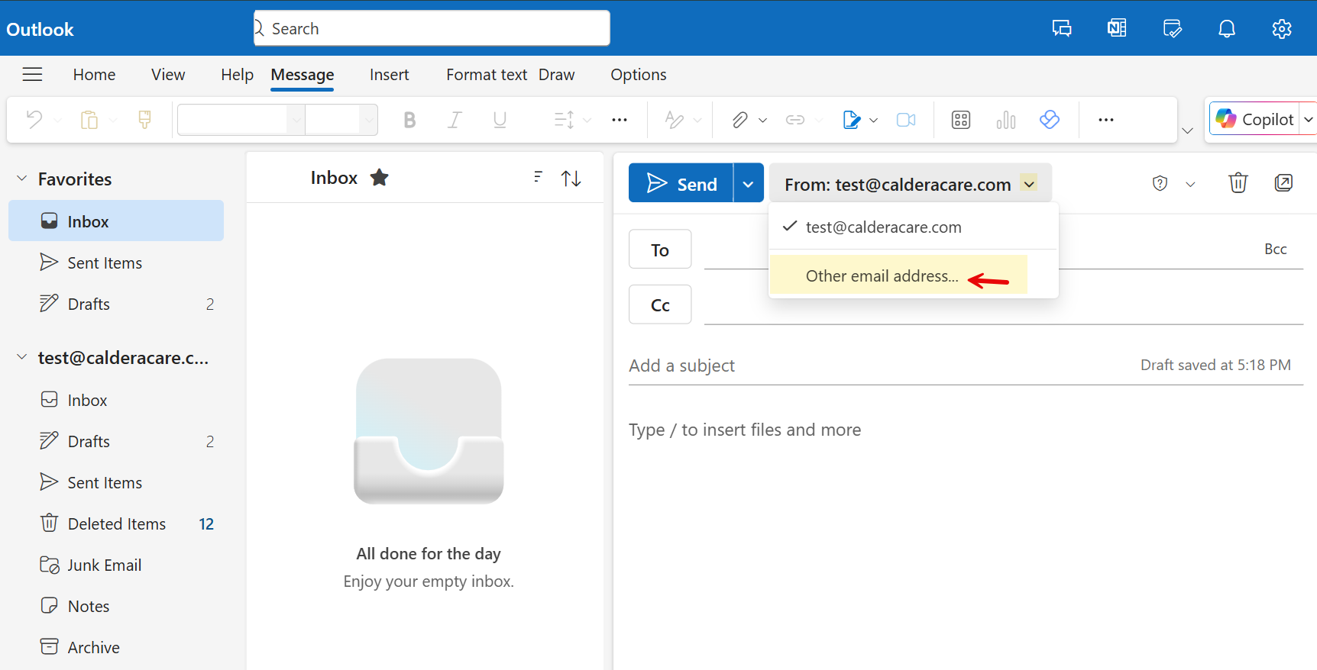
Task: Open ribbon overflow ellipsis menu
Action: click(x=1106, y=120)
